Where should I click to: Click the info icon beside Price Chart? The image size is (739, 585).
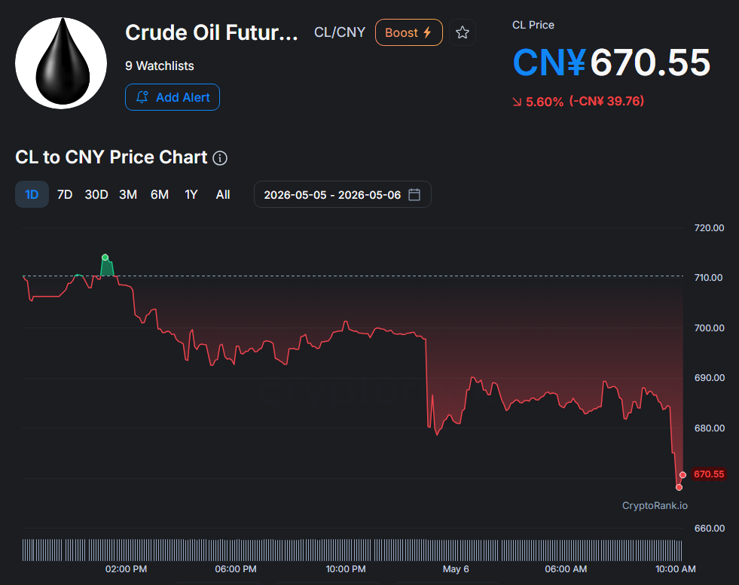(220, 158)
